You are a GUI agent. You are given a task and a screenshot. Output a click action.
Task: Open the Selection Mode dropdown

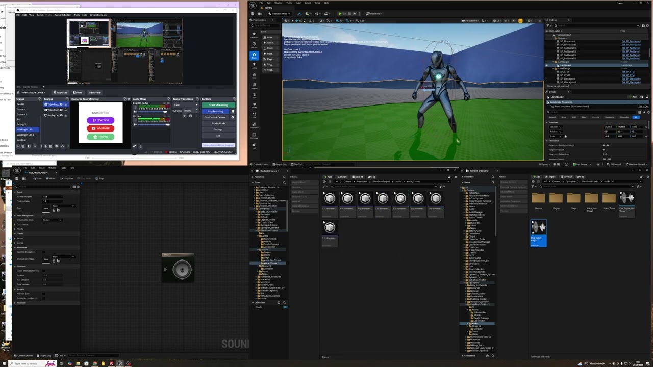[280, 14]
